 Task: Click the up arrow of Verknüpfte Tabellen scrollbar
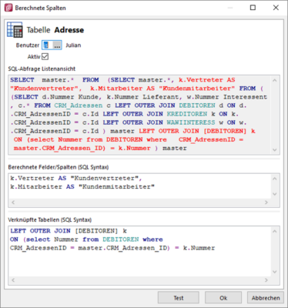pos(274,231)
